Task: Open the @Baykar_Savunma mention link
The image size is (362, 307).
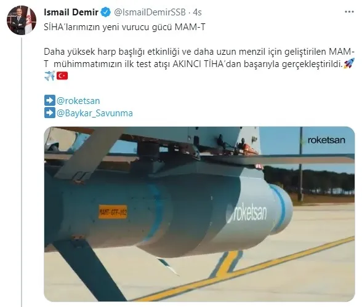Action: click(95, 113)
